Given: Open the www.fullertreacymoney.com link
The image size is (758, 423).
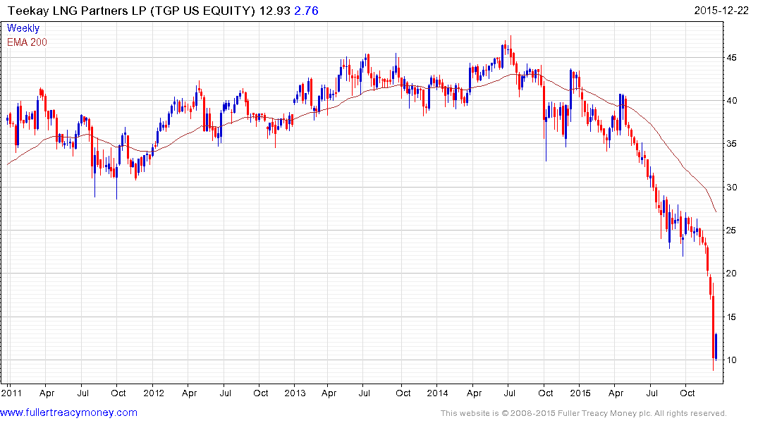Looking at the screenshot, I should pos(68,412).
